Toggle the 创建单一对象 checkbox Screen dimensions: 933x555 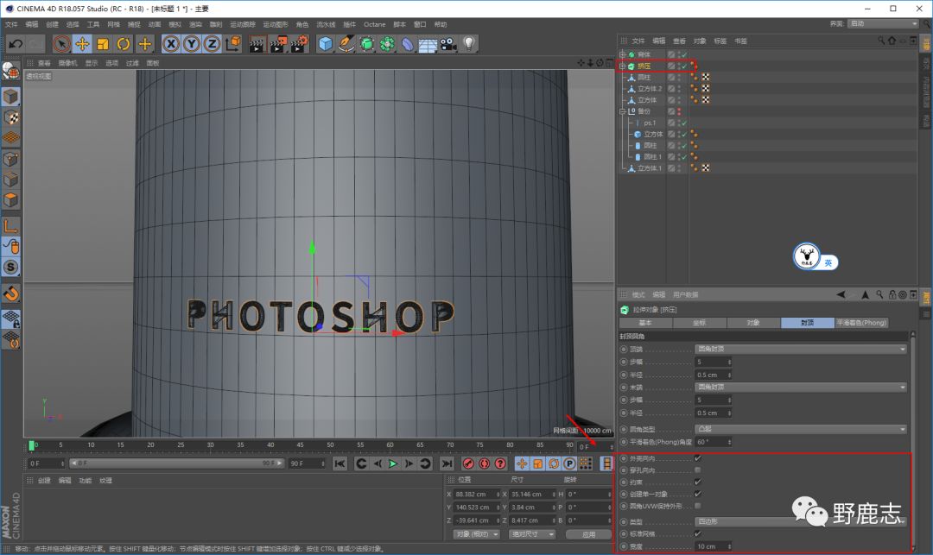coord(698,494)
